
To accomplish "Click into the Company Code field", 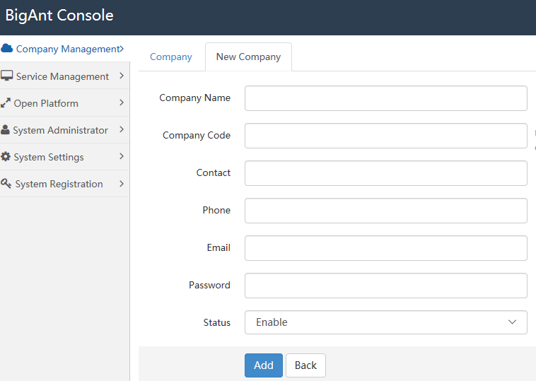I will tap(385, 136).
